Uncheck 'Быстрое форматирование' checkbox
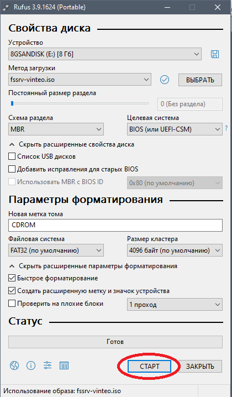 click(x=12, y=278)
